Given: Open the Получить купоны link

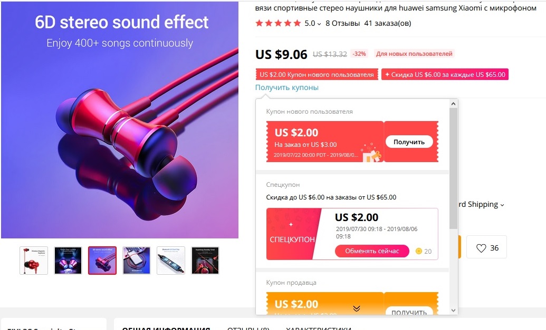Looking at the screenshot, I should [287, 87].
